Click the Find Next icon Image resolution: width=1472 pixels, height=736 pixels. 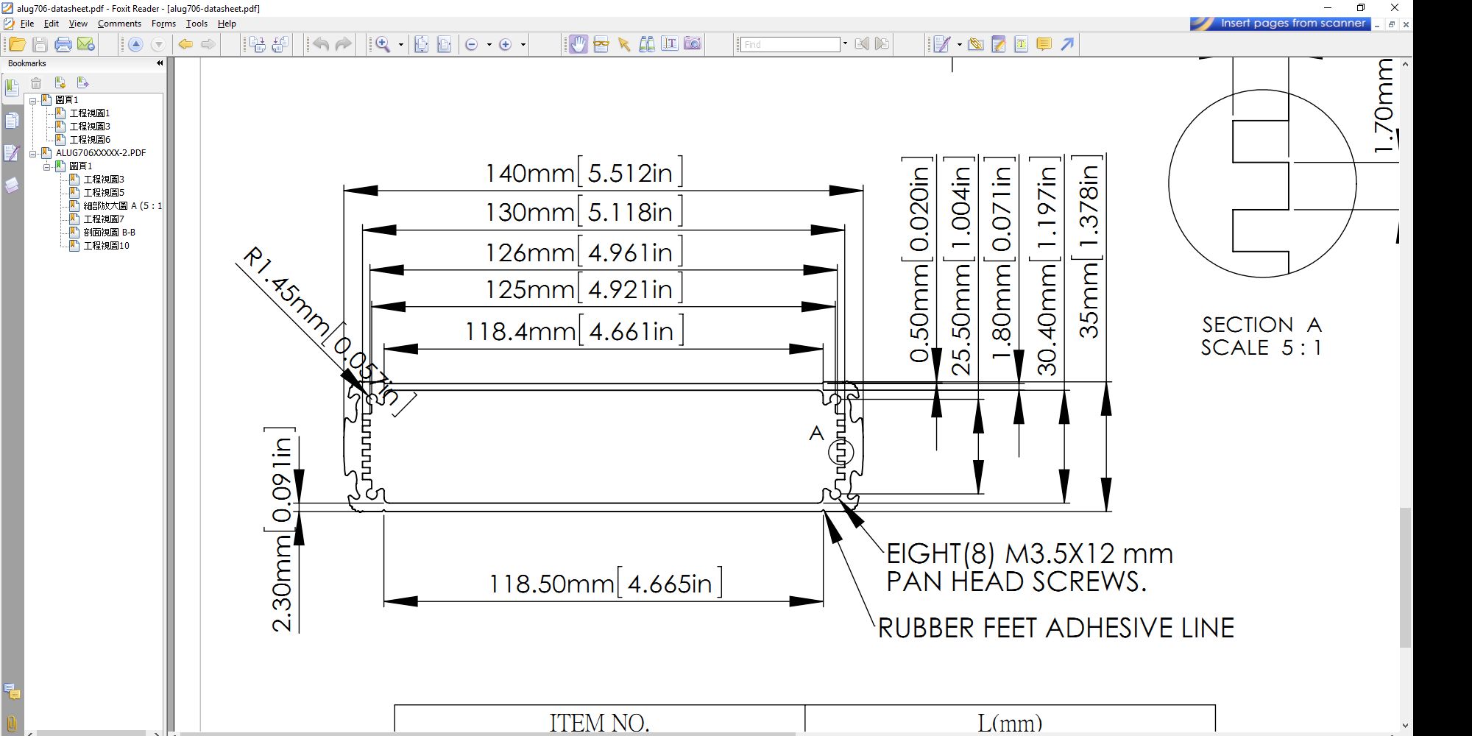882,44
